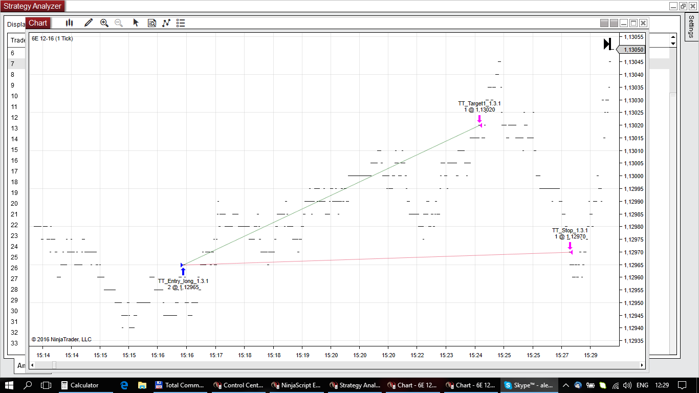
Task: Select the arrow cursor pointer tool
Action: coord(136,23)
